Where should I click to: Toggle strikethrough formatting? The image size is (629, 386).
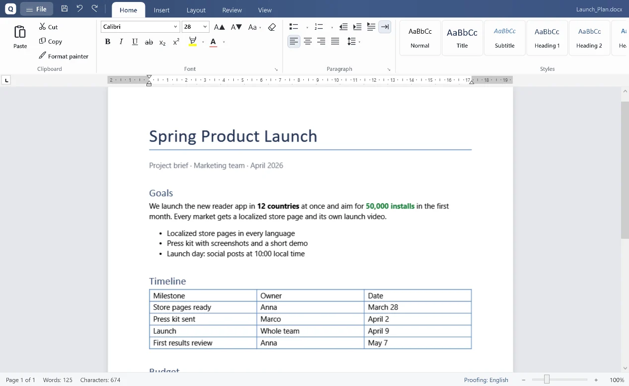click(148, 42)
